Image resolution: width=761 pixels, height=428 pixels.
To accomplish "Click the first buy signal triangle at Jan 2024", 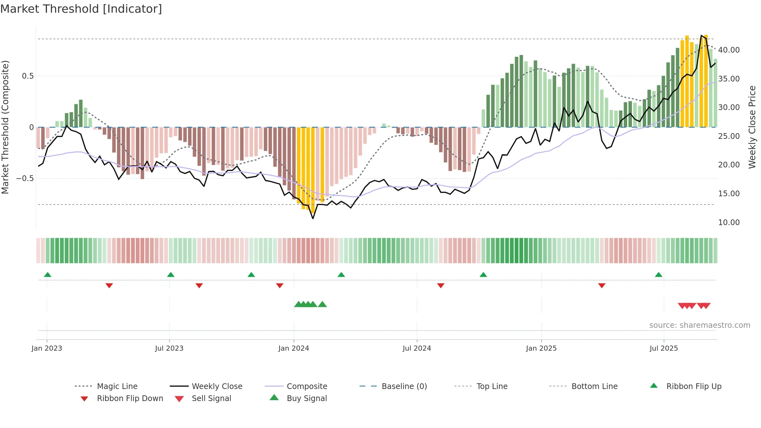I will tap(298, 304).
